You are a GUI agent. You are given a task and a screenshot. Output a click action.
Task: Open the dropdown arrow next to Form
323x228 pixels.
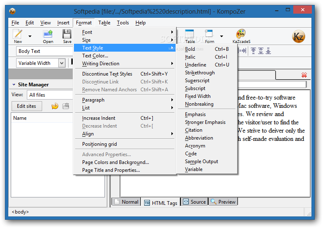pos(221,36)
